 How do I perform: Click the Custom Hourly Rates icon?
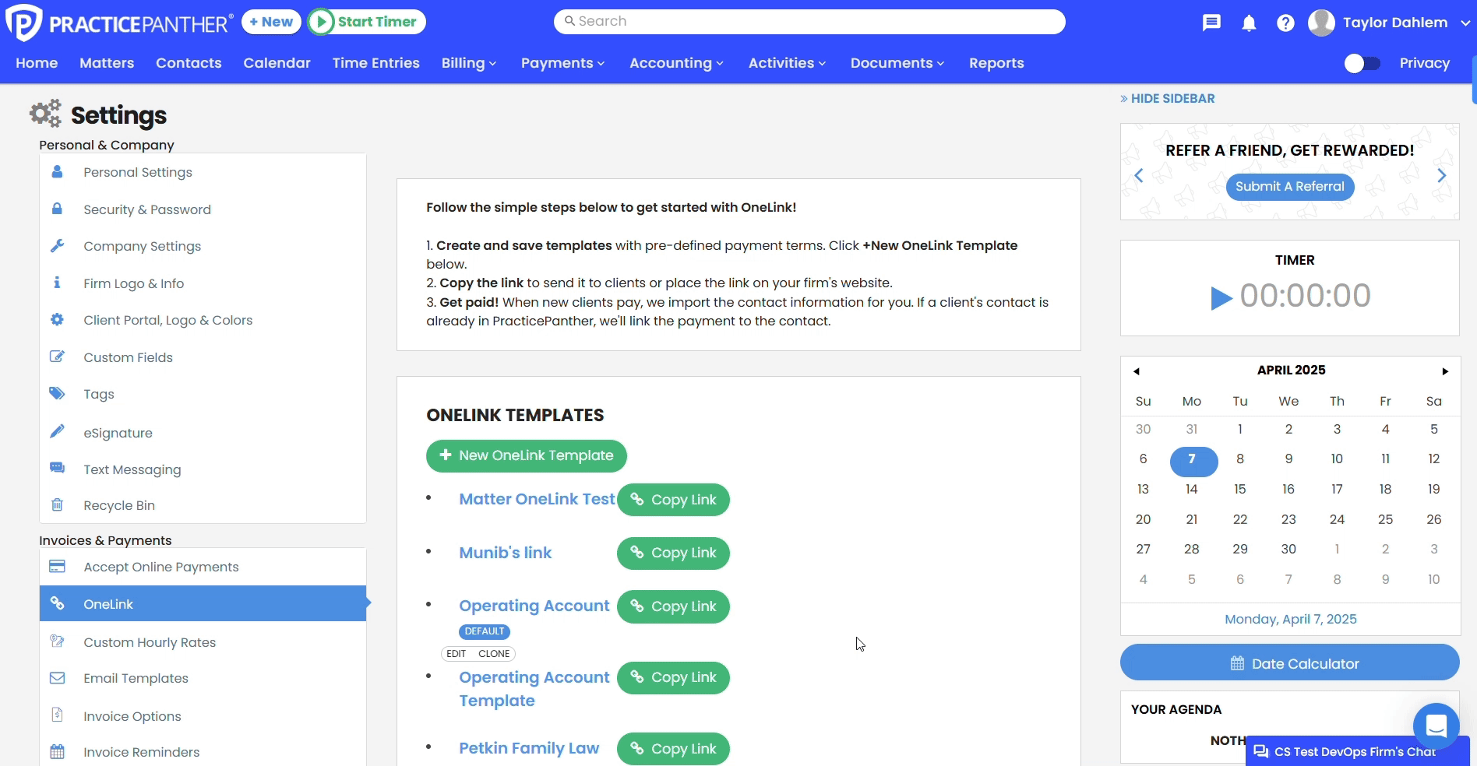(x=57, y=641)
